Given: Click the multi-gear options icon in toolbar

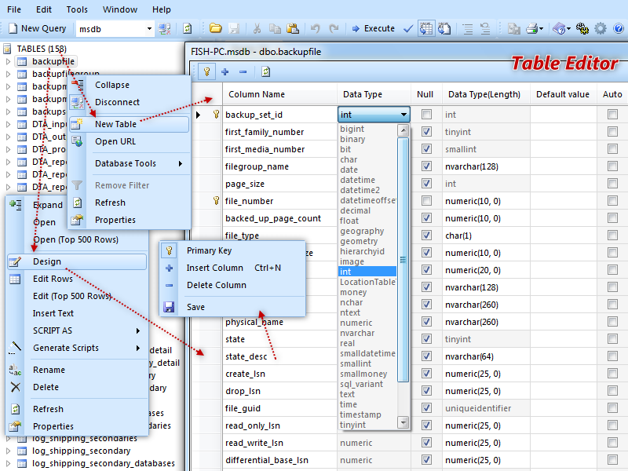Looking at the screenshot, I should (582, 28).
